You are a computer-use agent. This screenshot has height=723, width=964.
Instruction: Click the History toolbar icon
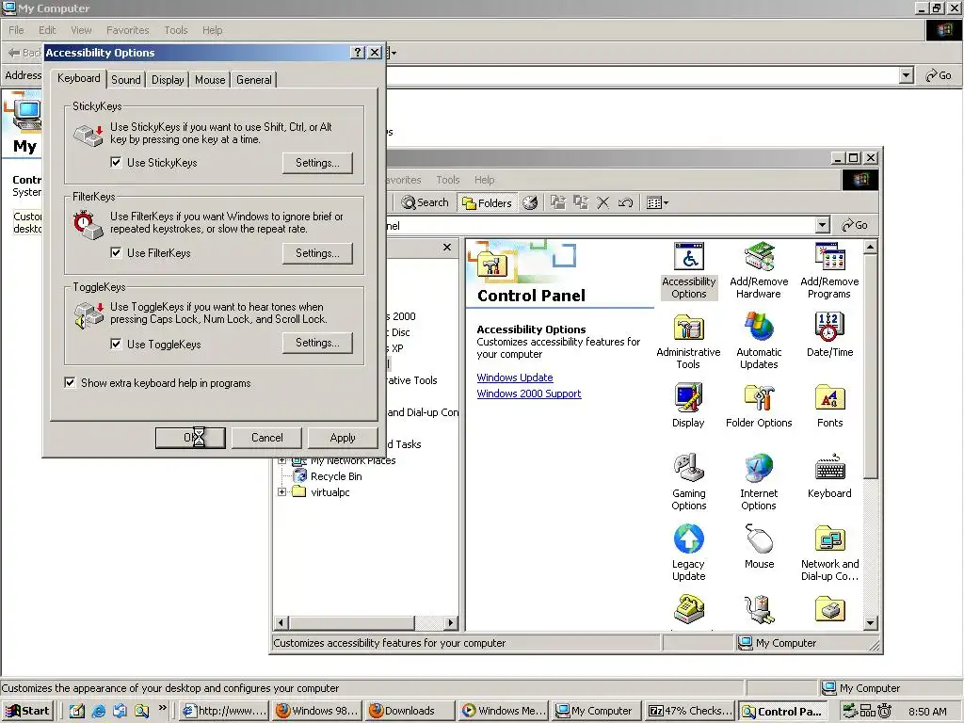point(530,203)
